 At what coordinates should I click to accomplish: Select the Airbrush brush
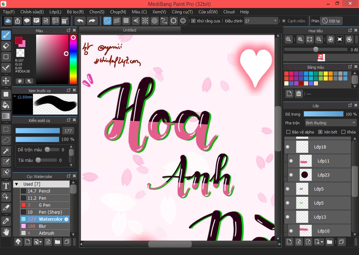[45, 233]
